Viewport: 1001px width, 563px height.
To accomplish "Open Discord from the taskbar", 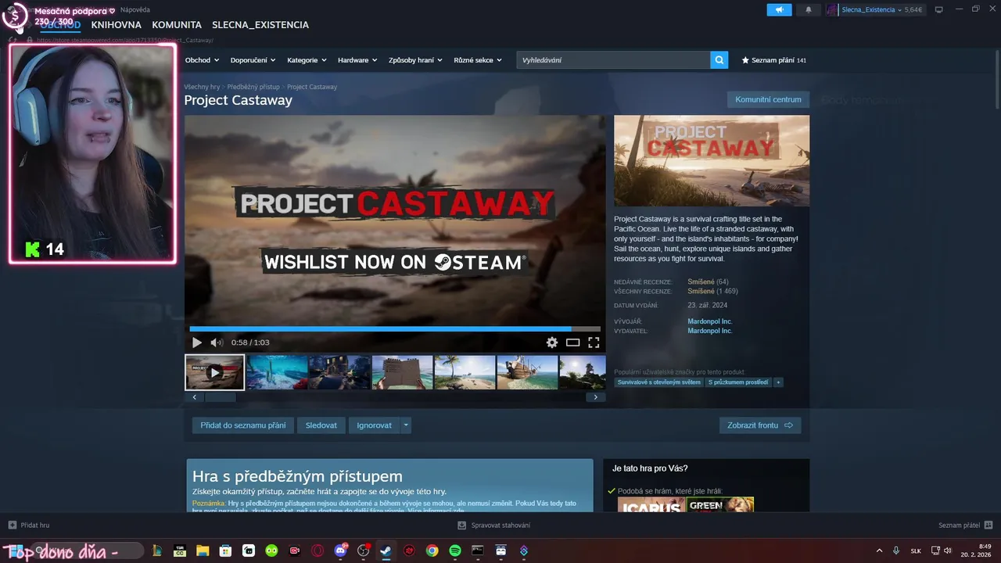I will point(340,550).
